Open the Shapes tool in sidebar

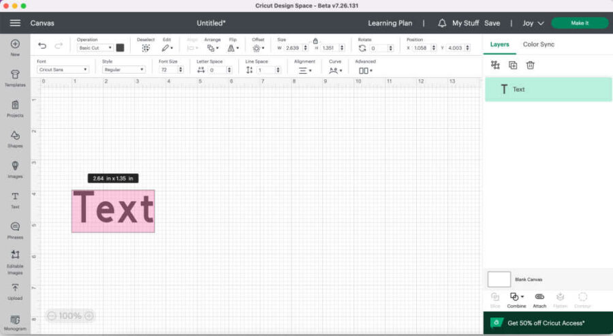[15, 138]
